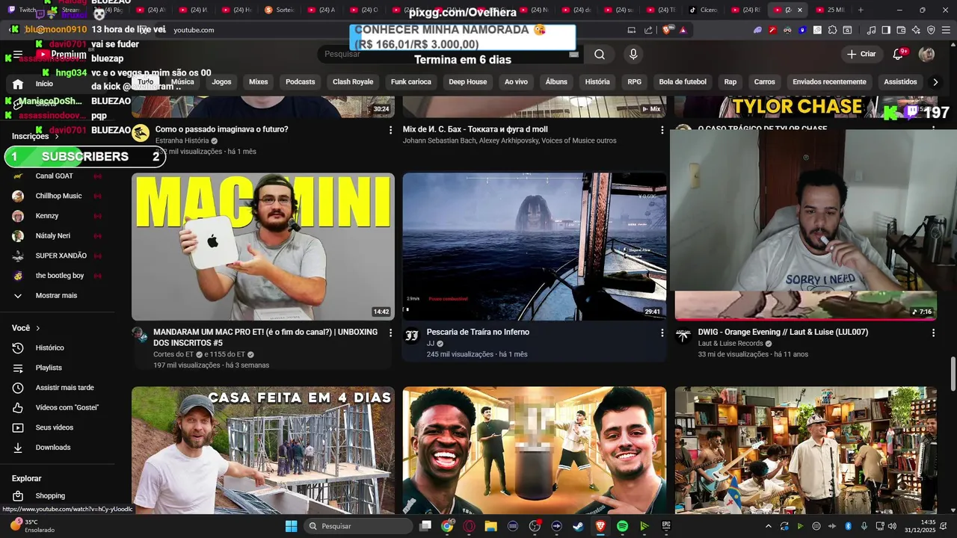Open Spotify from the taskbar
Image resolution: width=957 pixels, height=538 pixels.
coord(622,526)
